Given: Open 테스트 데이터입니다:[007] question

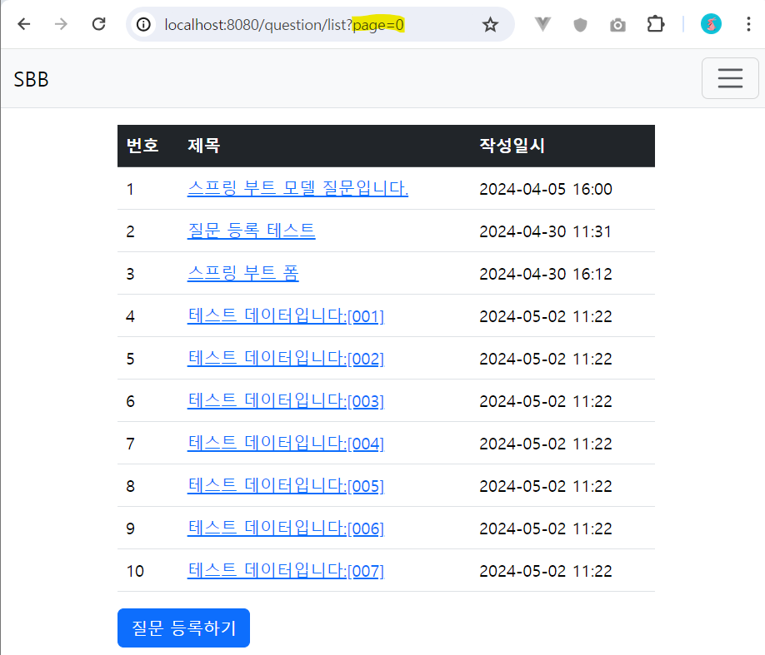Looking at the screenshot, I should pos(286,570).
